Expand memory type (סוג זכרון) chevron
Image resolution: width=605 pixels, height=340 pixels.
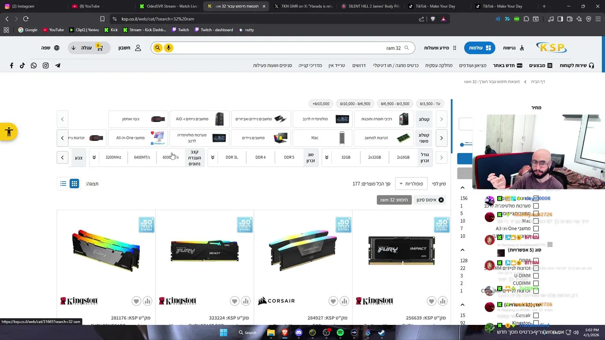click(x=212, y=157)
